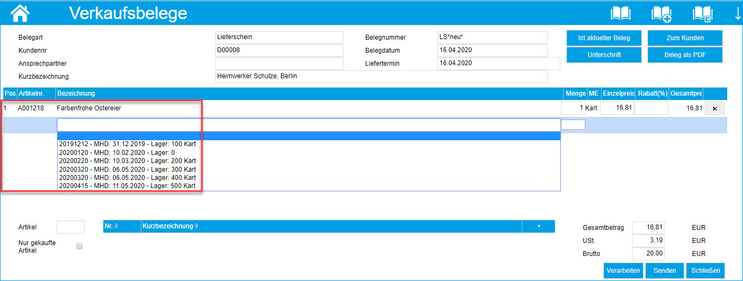743x281 pixels.
Task: Sort article list by Nr. arrow
Action: [x=116, y=226]
